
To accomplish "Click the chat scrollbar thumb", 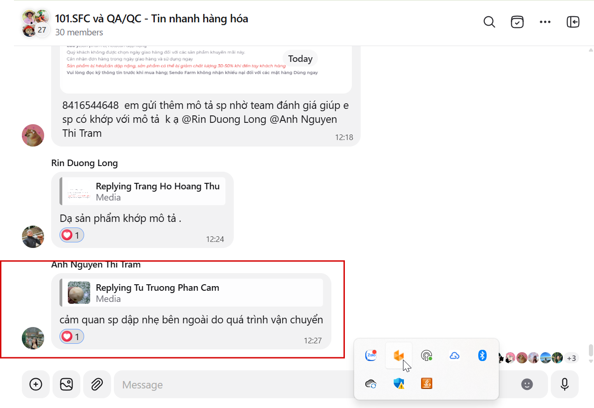I will point(591,350).
